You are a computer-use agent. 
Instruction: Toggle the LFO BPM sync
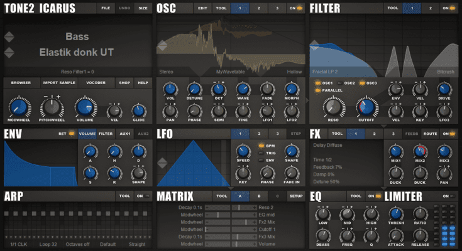261,146
